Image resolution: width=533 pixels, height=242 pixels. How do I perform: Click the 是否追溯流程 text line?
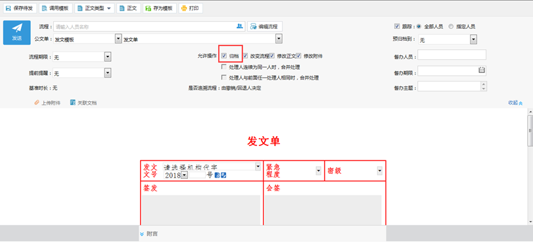pos(225,88)
